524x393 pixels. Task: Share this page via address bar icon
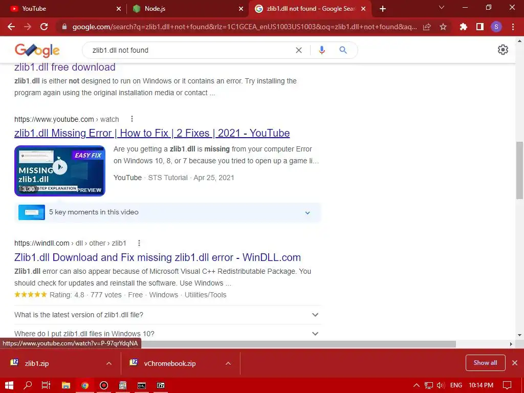427,27
